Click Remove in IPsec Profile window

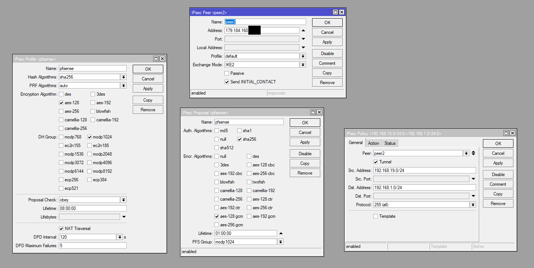click(148, 110)
